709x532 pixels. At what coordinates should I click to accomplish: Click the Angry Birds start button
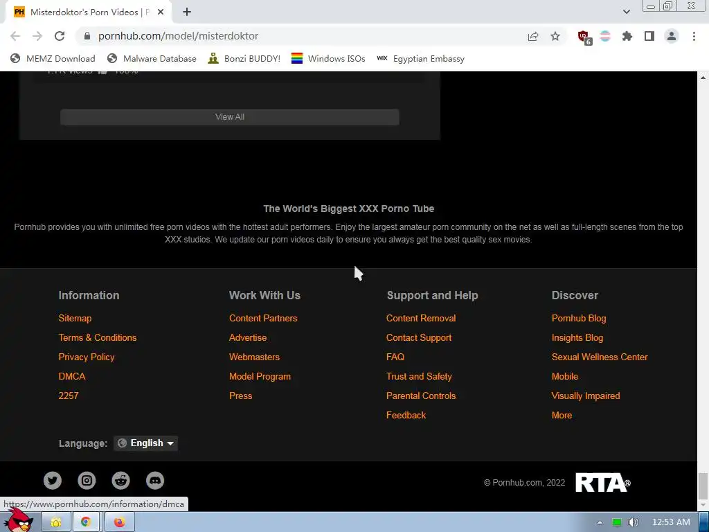pyautogui.click(x=17, y=521)
